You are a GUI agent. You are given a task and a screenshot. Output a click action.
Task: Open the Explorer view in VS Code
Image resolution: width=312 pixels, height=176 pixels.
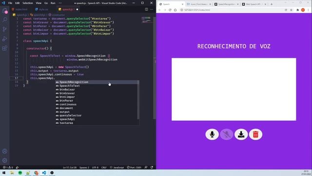tap(4, 11)
